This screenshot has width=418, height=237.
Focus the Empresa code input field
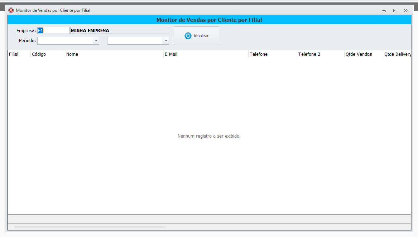[x=53, y=31]
